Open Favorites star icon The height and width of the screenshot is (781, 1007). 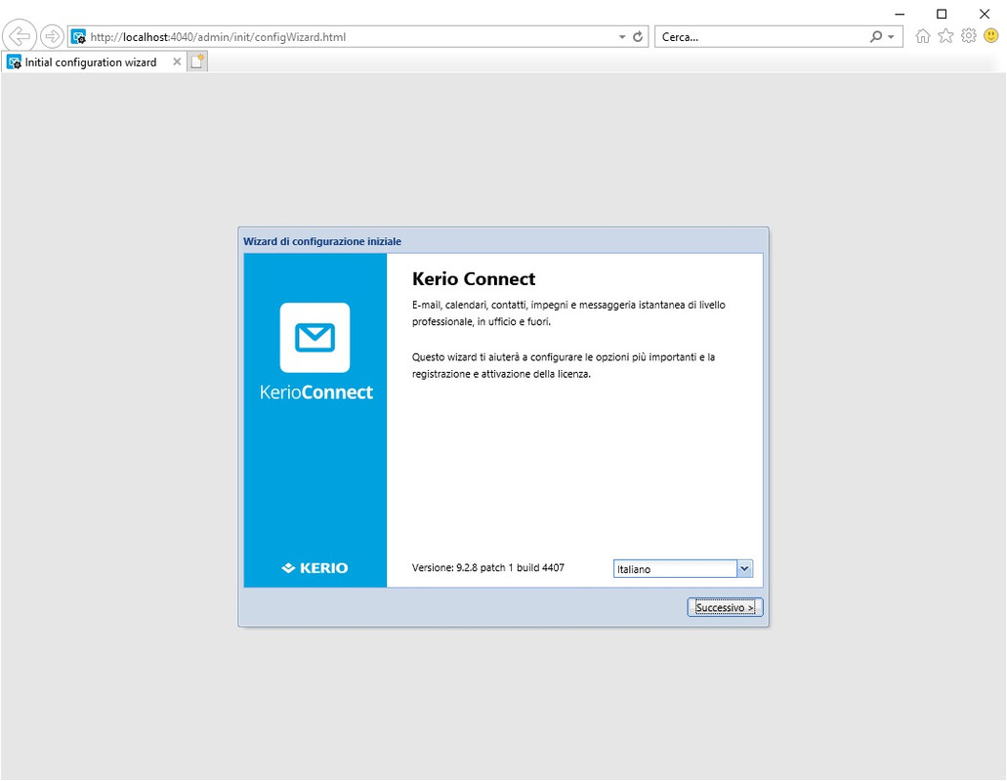[x=945, y=36]
